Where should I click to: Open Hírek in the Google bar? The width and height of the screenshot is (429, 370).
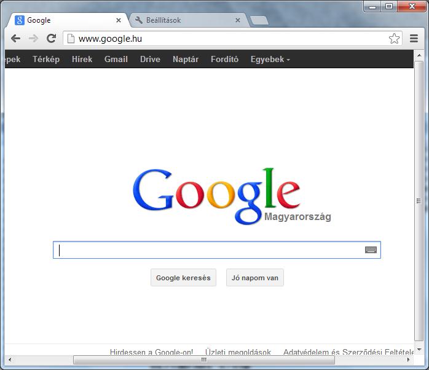click(x=82, y=59)
